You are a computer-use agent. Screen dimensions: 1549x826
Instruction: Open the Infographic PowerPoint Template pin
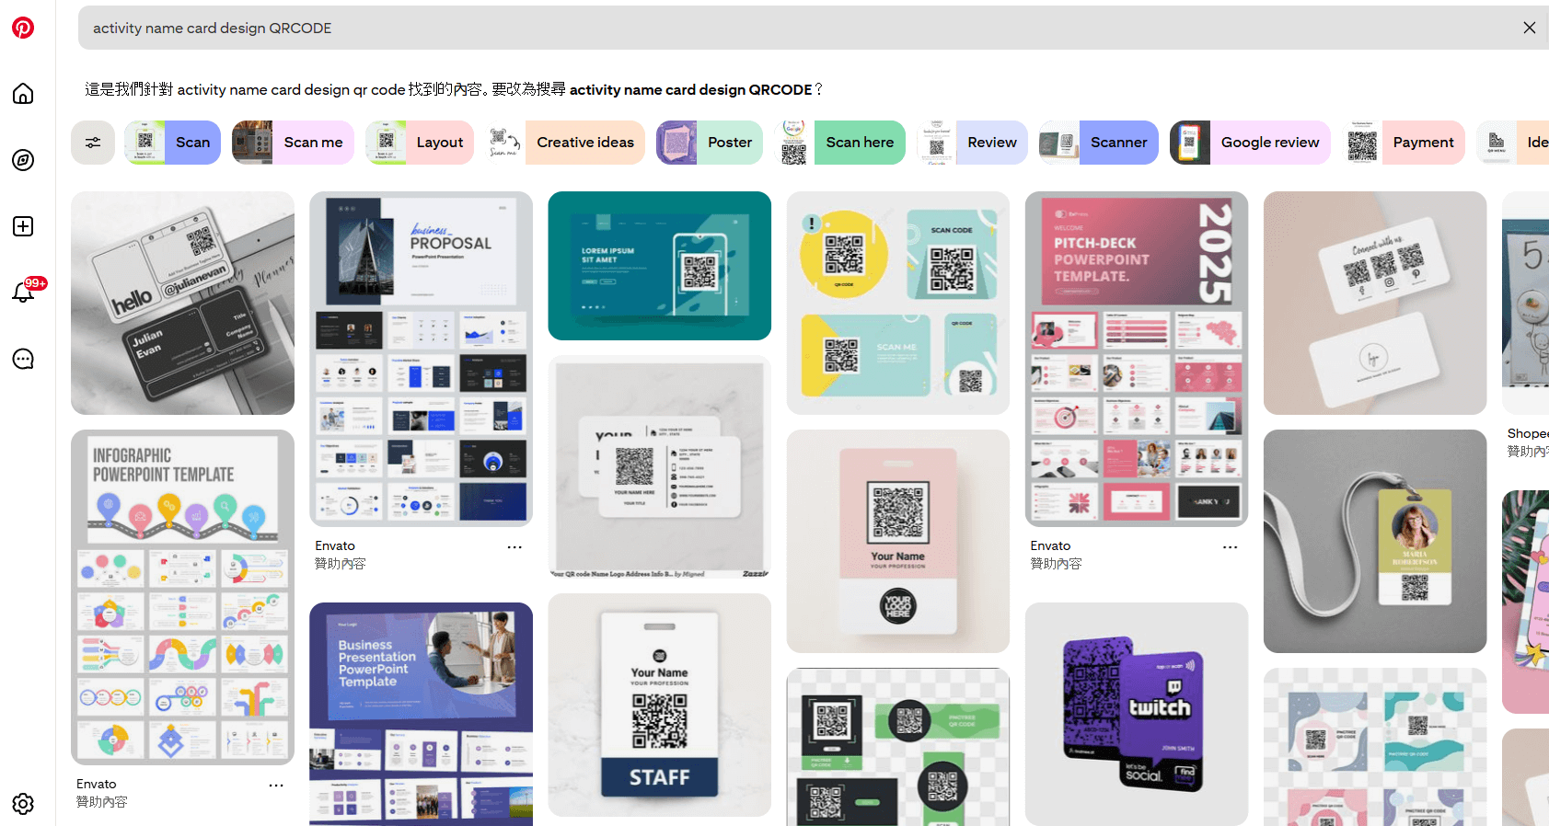(182, 597)
